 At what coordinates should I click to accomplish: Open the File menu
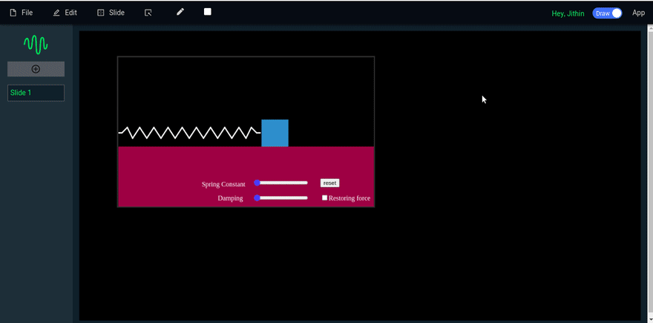pyautogui.click(x=22, y=13)
